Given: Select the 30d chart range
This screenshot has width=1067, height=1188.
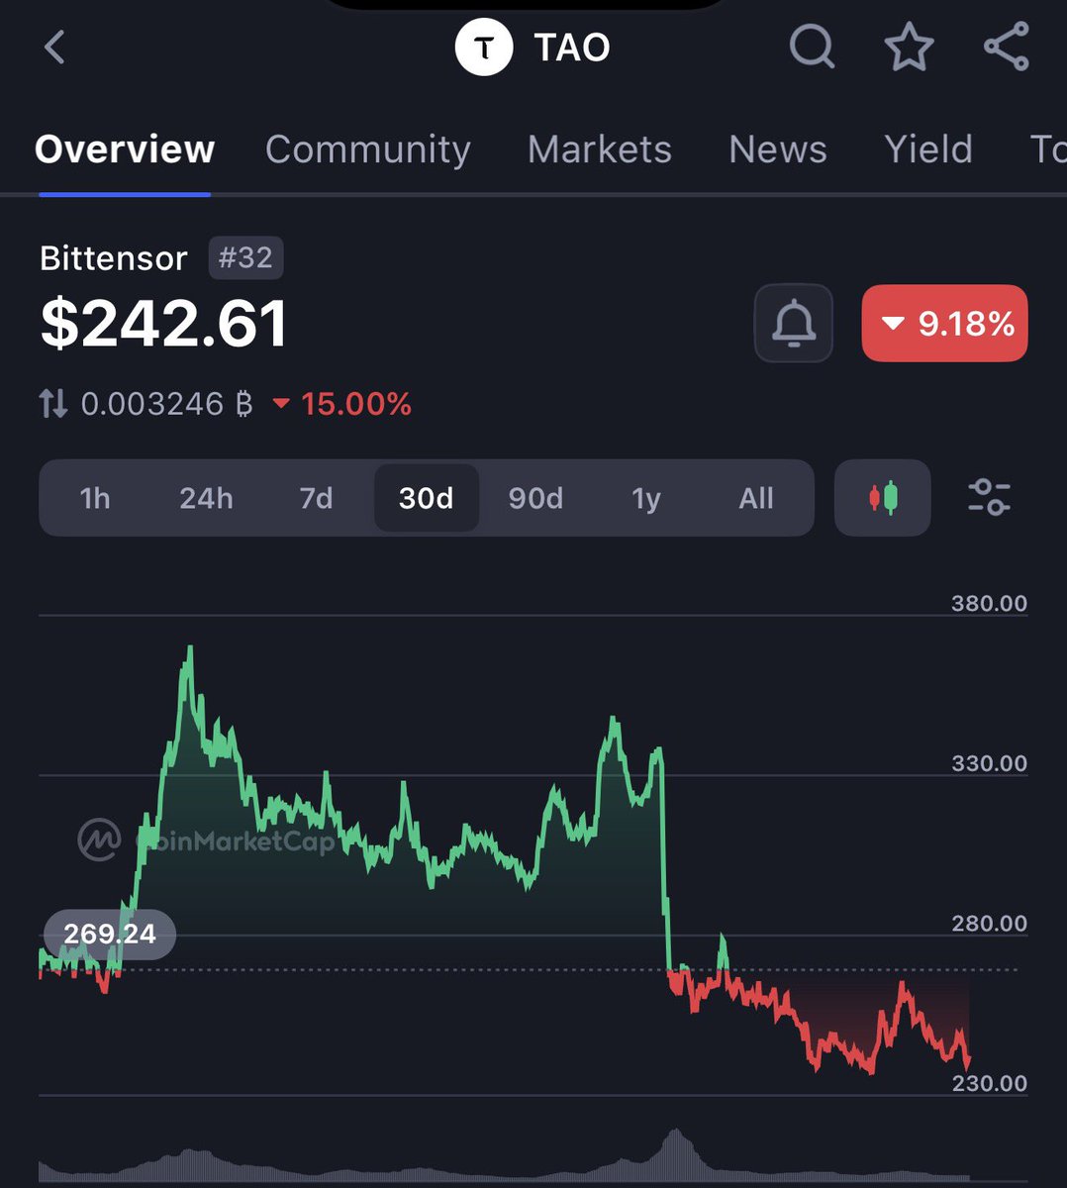Looking at the screenshot, I should pyautogui.click(x=427, y=498).
